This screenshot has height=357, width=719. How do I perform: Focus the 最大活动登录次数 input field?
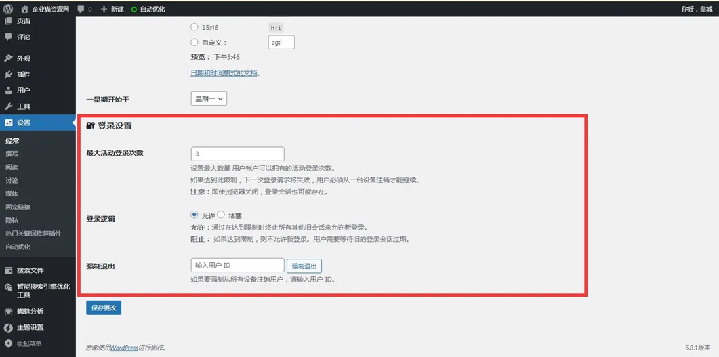coord(238,154)
